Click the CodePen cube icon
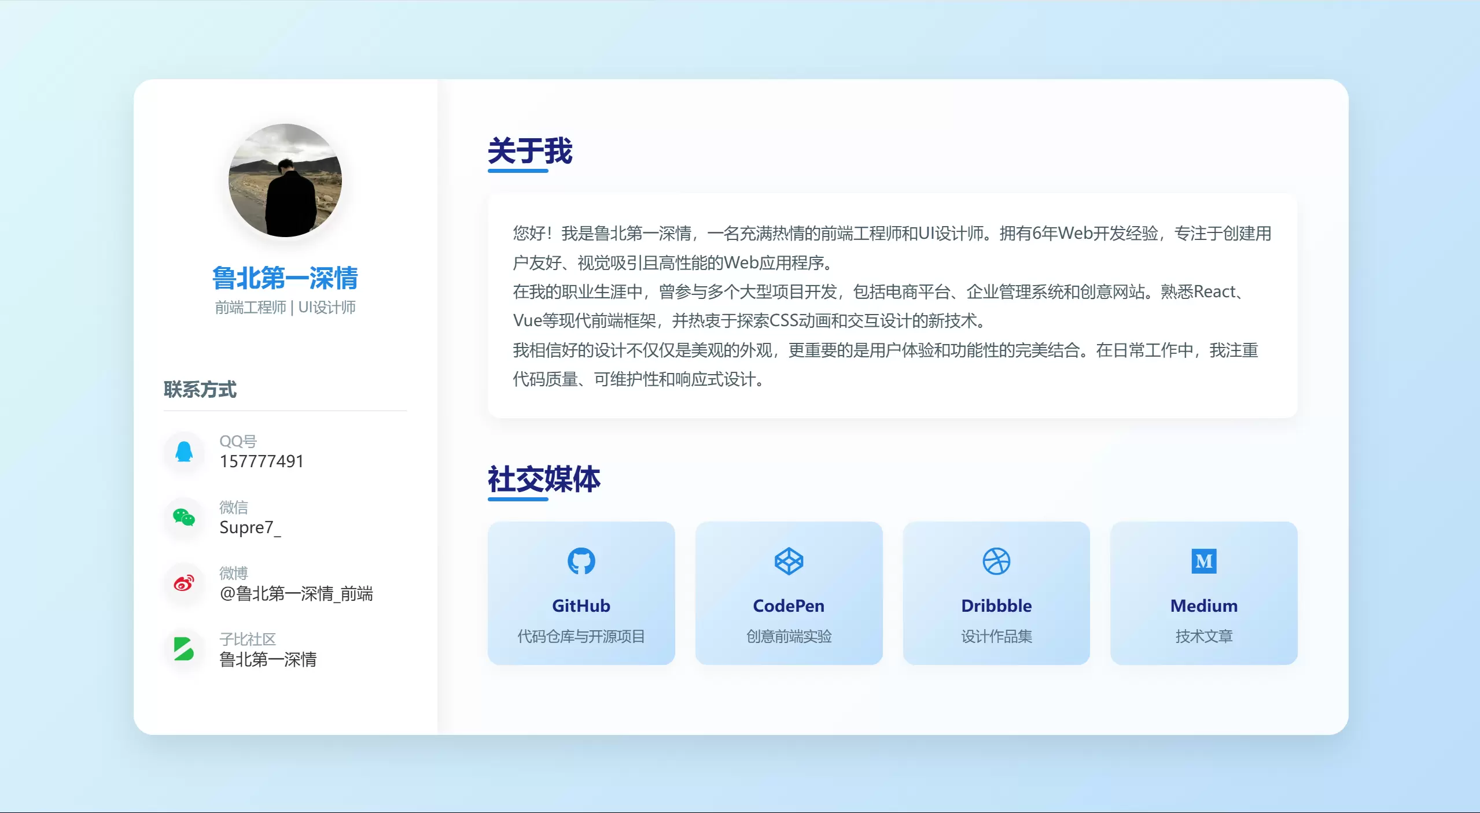Viewport: 1480px width, 813px height. click(x=789, y=561)
